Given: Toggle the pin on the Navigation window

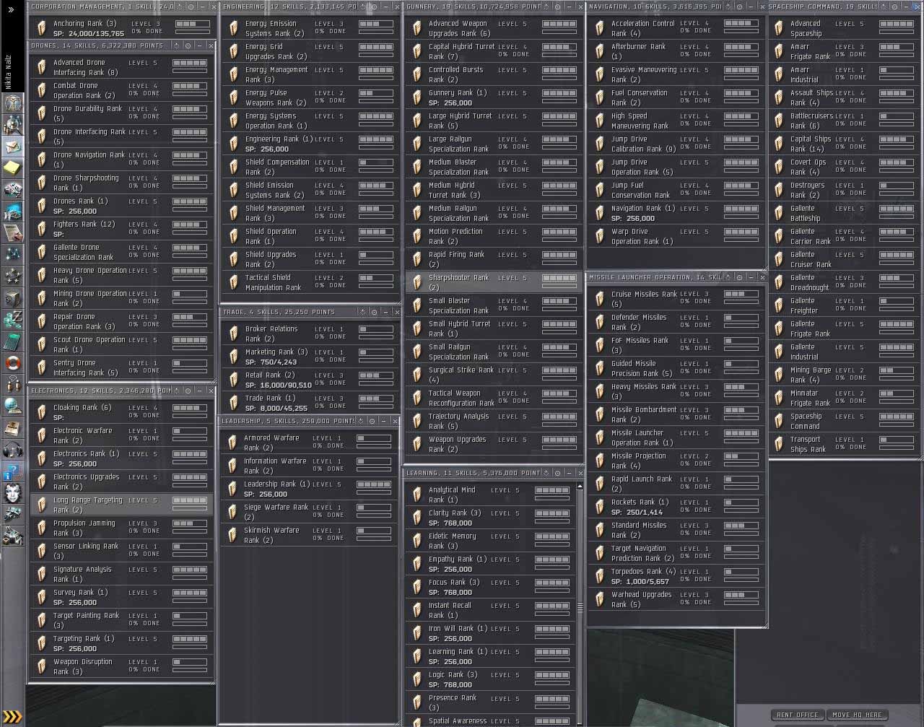Looking at the screenshot, I should coord(728,6).
